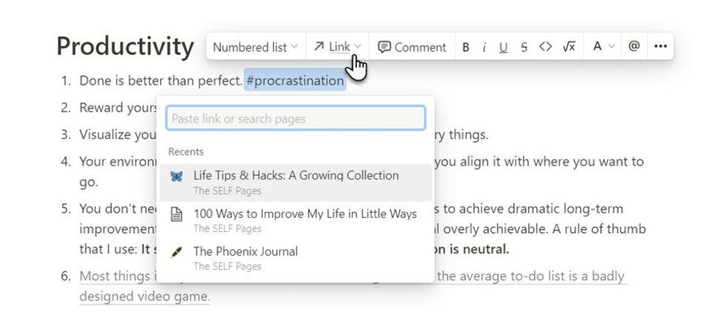
Task: Create inline equation from selection
Action: click(569, 47)
